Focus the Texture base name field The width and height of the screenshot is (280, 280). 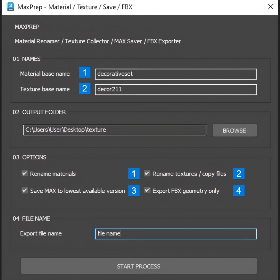(x=176, y=89)
